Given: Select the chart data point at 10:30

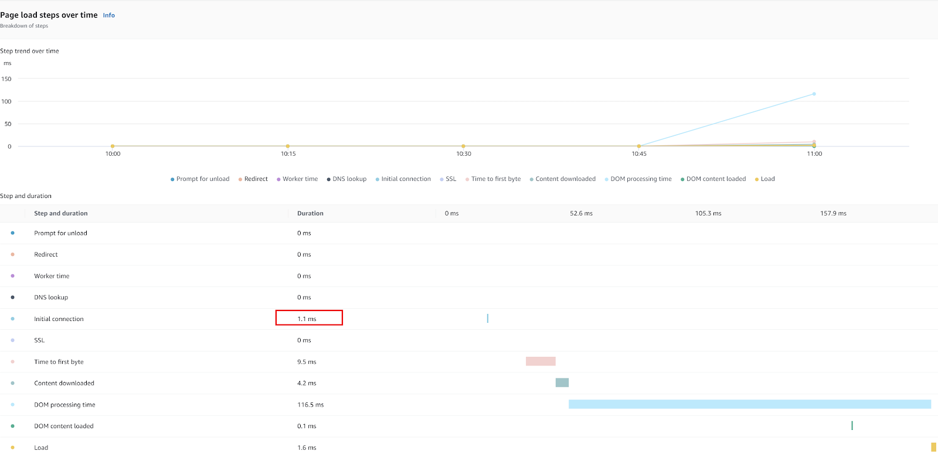Looking at the screenshot, I should click(x=463, y=146).
